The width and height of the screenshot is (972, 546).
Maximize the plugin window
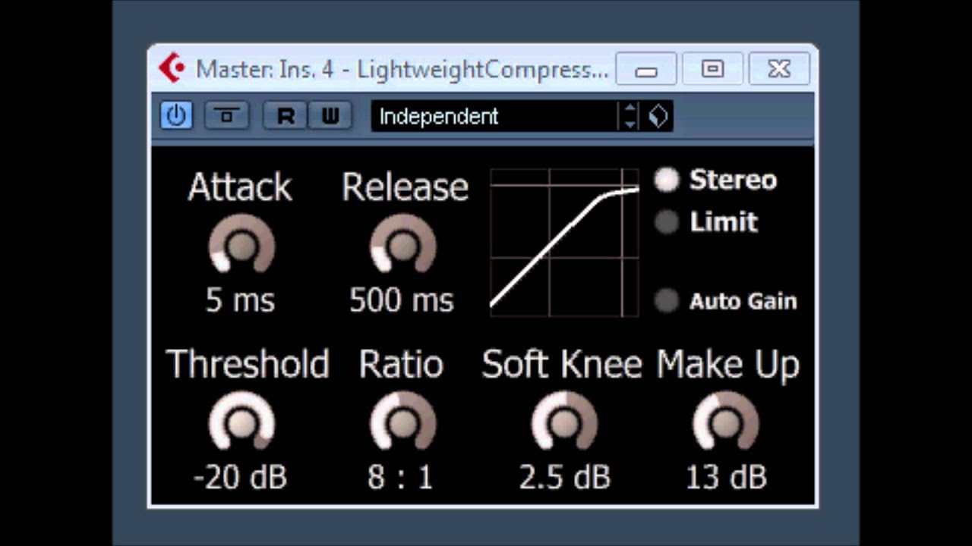point(712,69)
